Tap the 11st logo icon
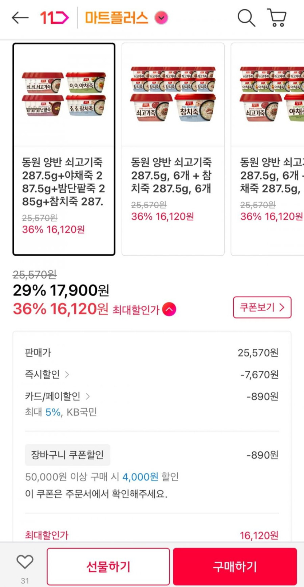The width and height of the screenshot is (304, 587). click(54, 18)
